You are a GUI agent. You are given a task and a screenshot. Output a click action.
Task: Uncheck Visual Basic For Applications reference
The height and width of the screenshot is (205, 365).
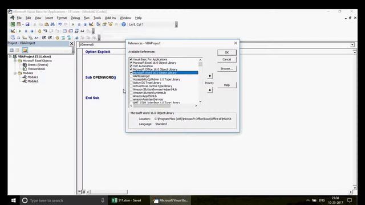[131, 59]
